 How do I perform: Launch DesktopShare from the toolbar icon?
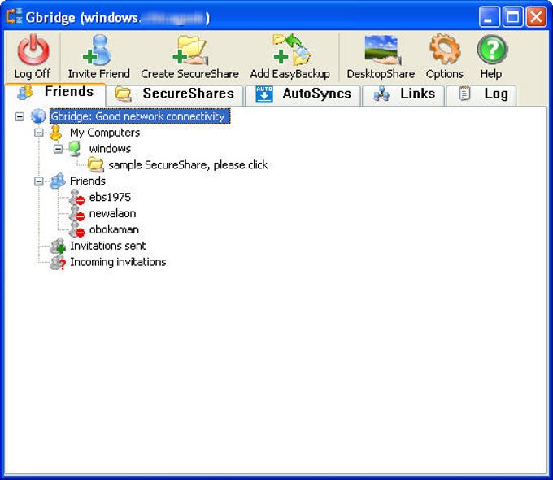(x=381, y=50)
